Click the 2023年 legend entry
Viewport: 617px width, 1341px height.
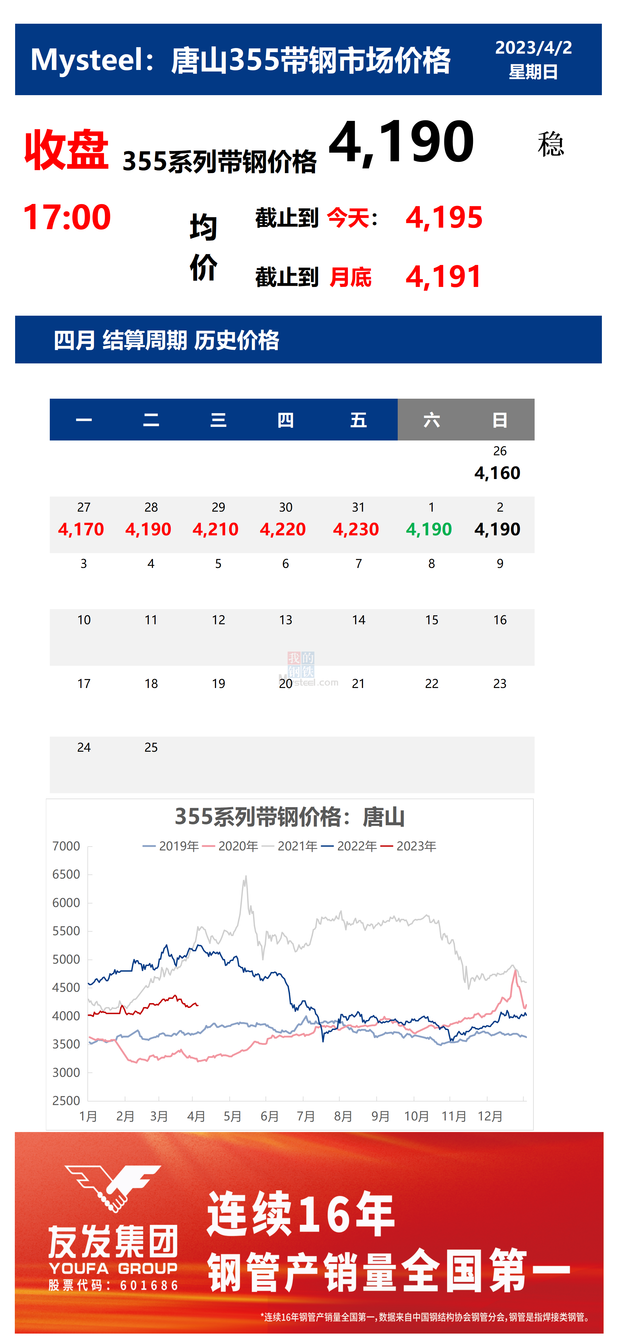[x=408, y=847]
